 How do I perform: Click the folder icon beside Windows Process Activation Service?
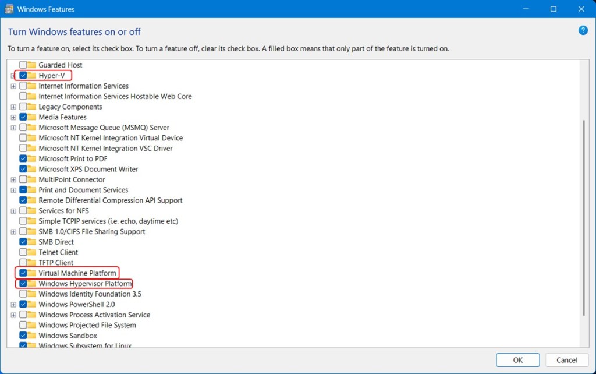(31, 314)
